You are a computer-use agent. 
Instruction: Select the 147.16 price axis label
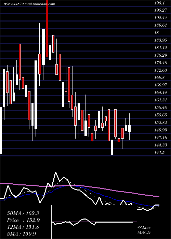[160, 137]
